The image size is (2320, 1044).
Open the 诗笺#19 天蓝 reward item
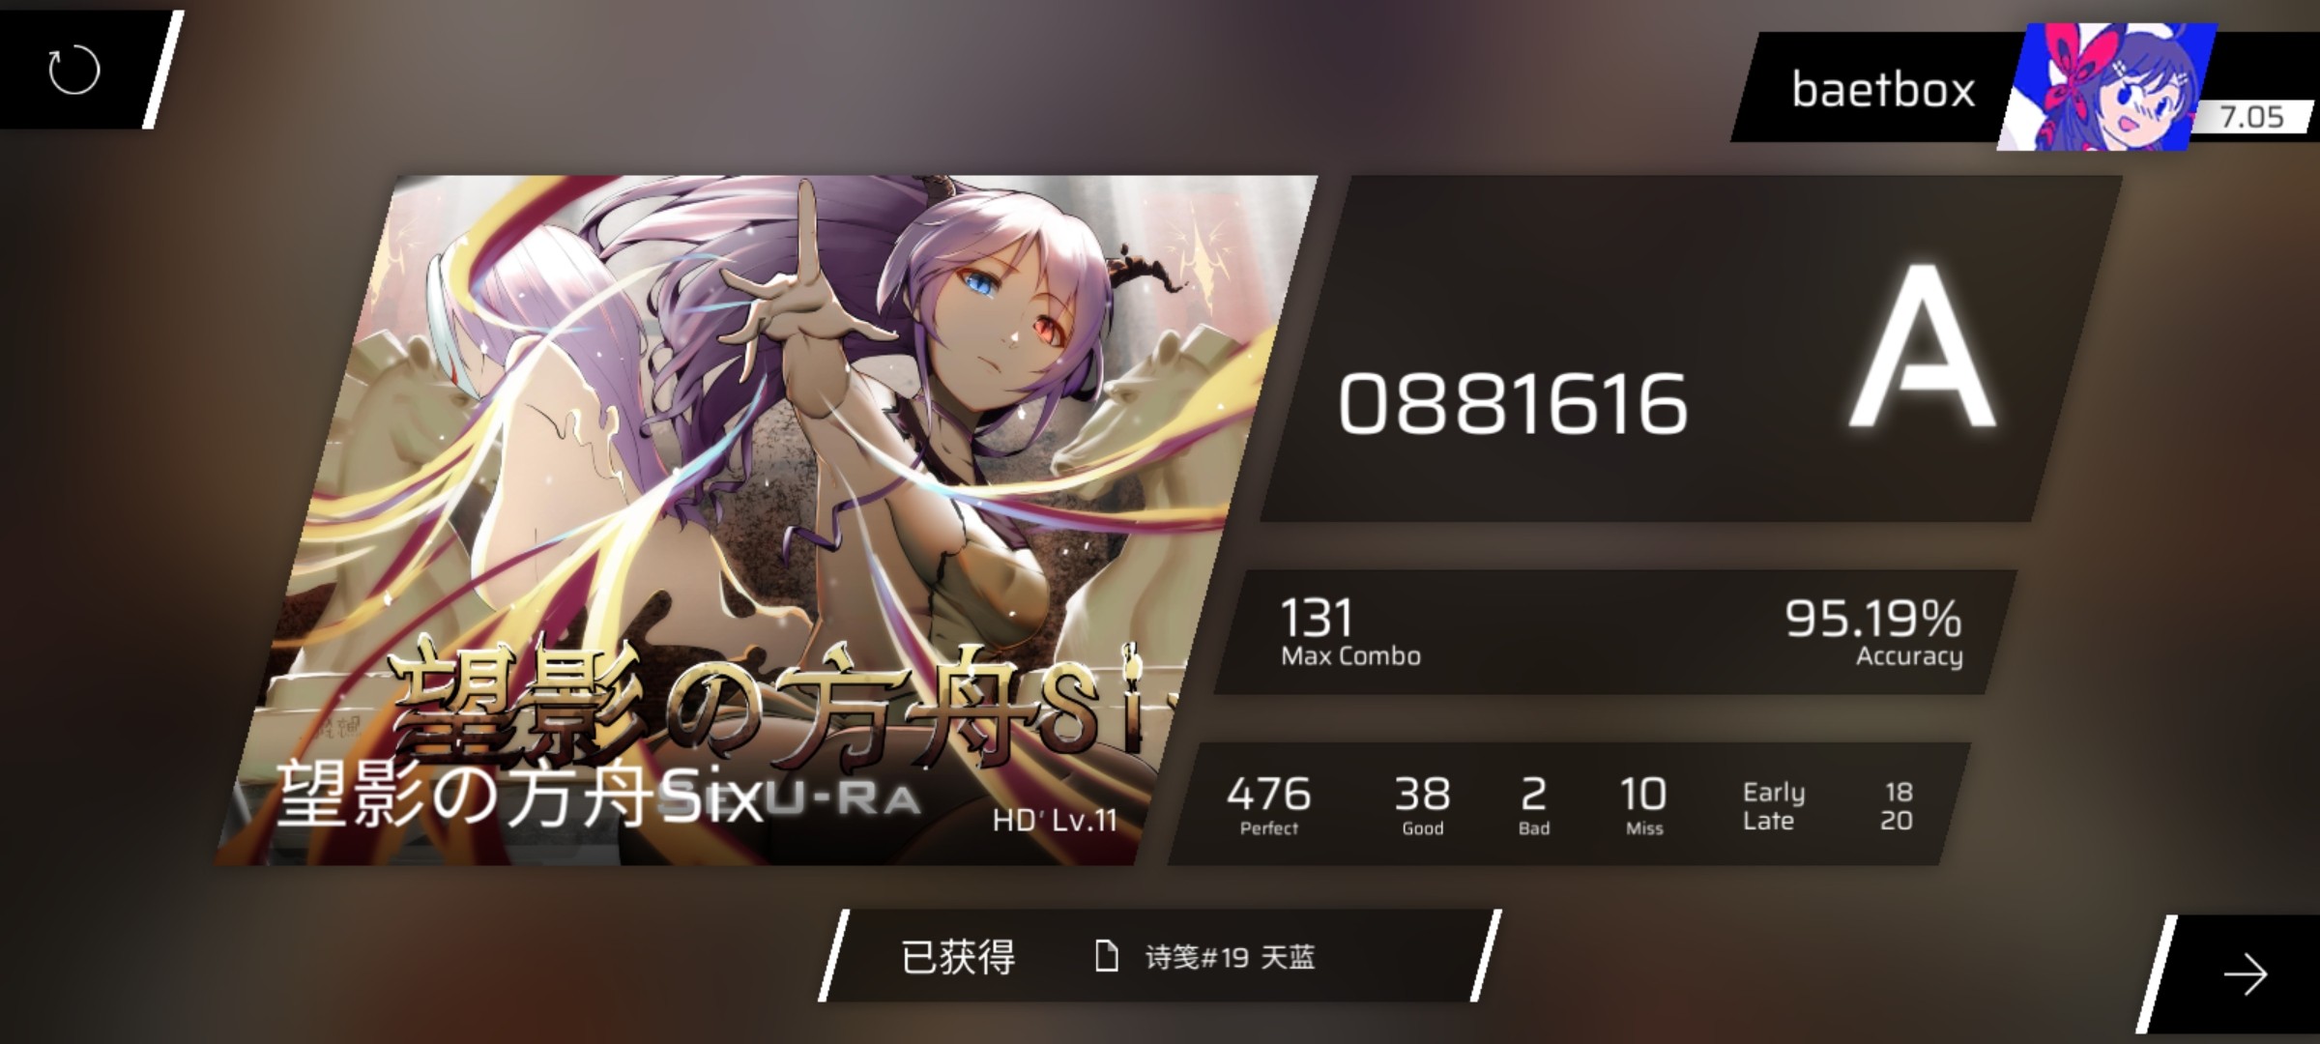(x=1230, y=957)
